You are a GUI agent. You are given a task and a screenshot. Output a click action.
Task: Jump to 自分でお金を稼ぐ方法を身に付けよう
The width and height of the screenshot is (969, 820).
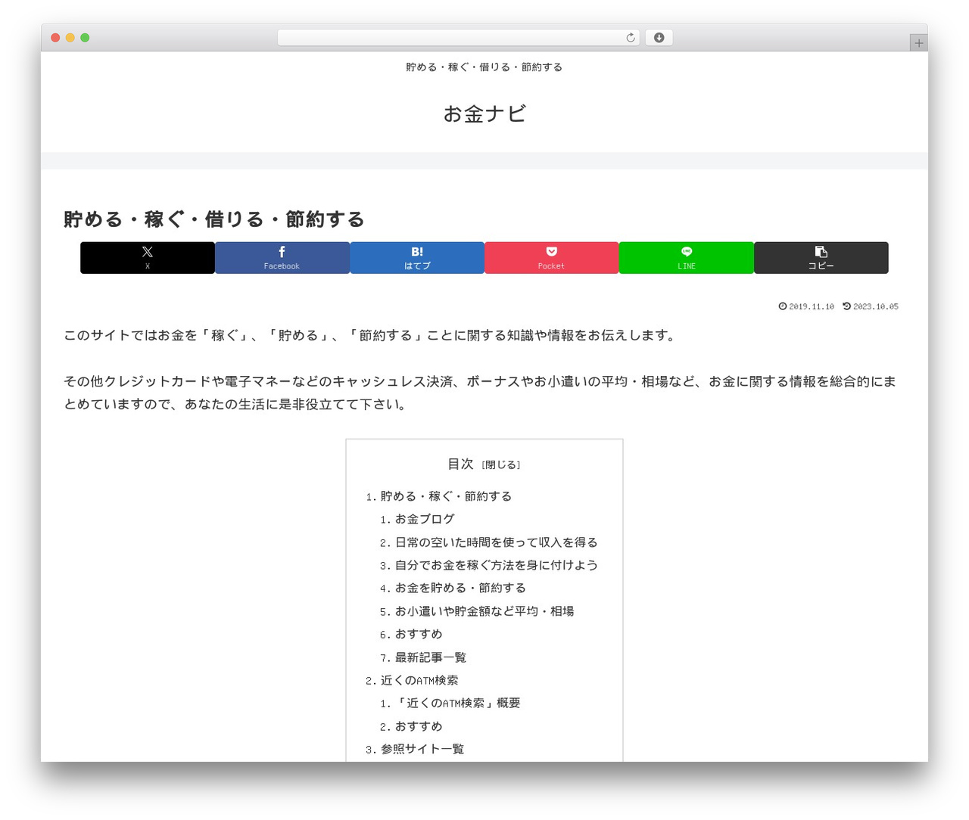tap(496, 565)
